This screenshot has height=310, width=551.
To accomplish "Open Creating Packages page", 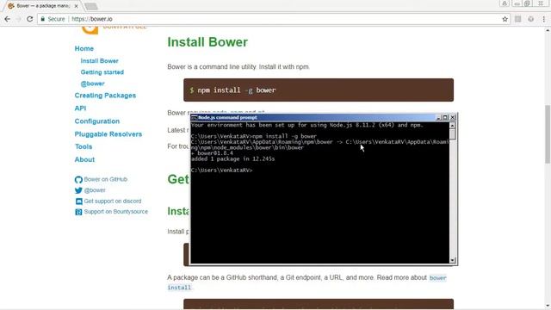I will [105, 96].
